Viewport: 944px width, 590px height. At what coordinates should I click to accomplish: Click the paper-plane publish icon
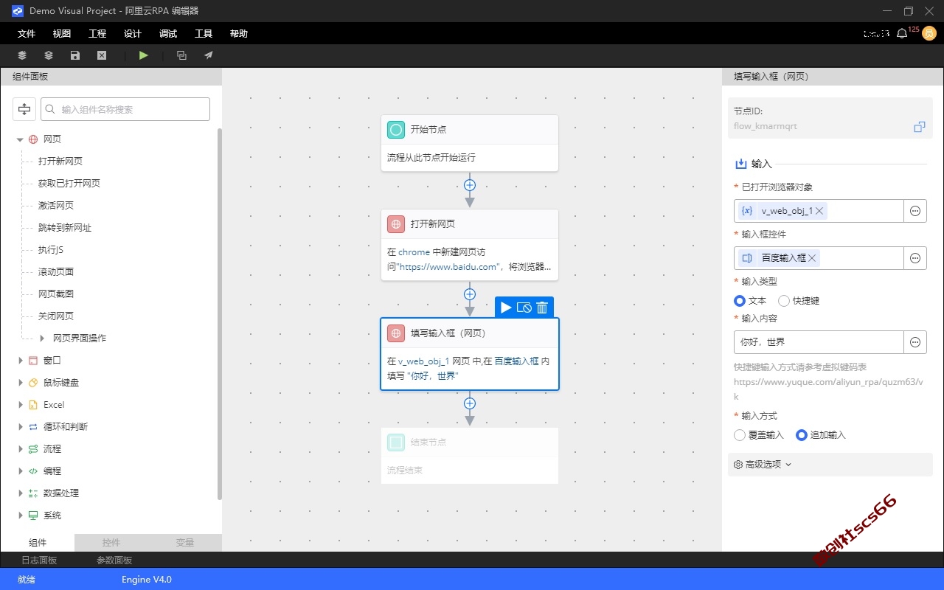(x=209, y=55)
